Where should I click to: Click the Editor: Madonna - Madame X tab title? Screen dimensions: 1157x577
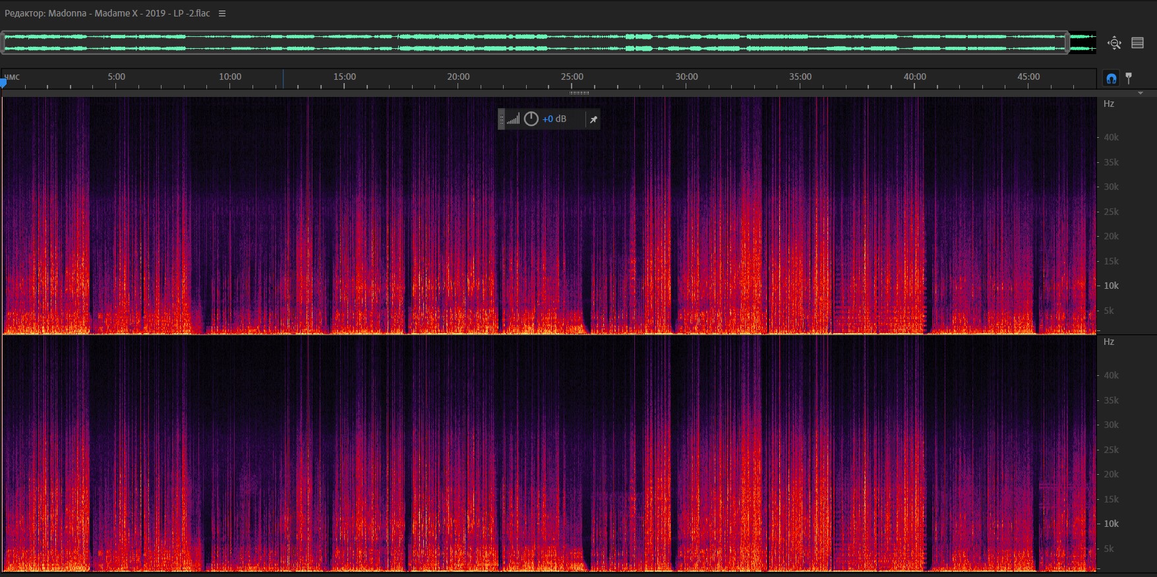tap(107, 14)
